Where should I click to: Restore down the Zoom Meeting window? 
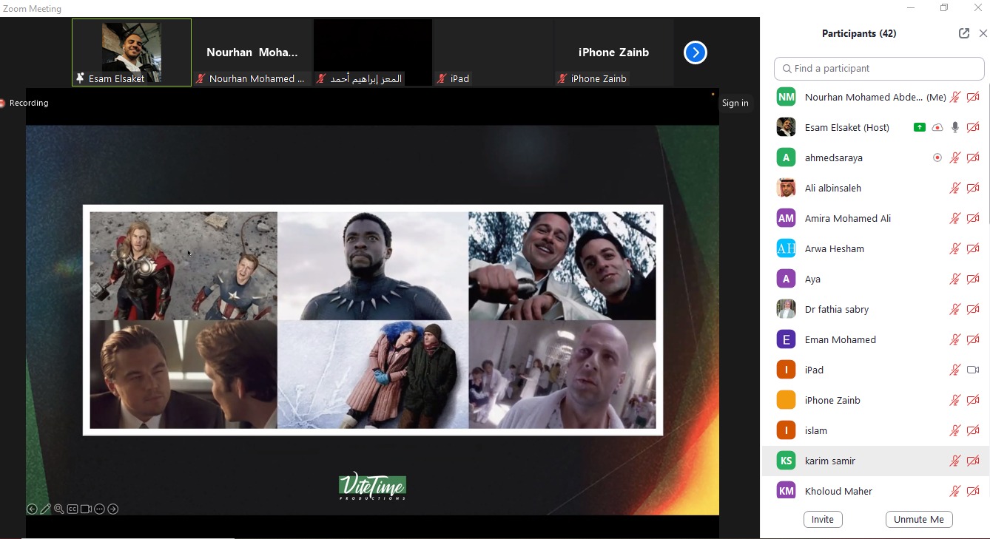point(944,8)
